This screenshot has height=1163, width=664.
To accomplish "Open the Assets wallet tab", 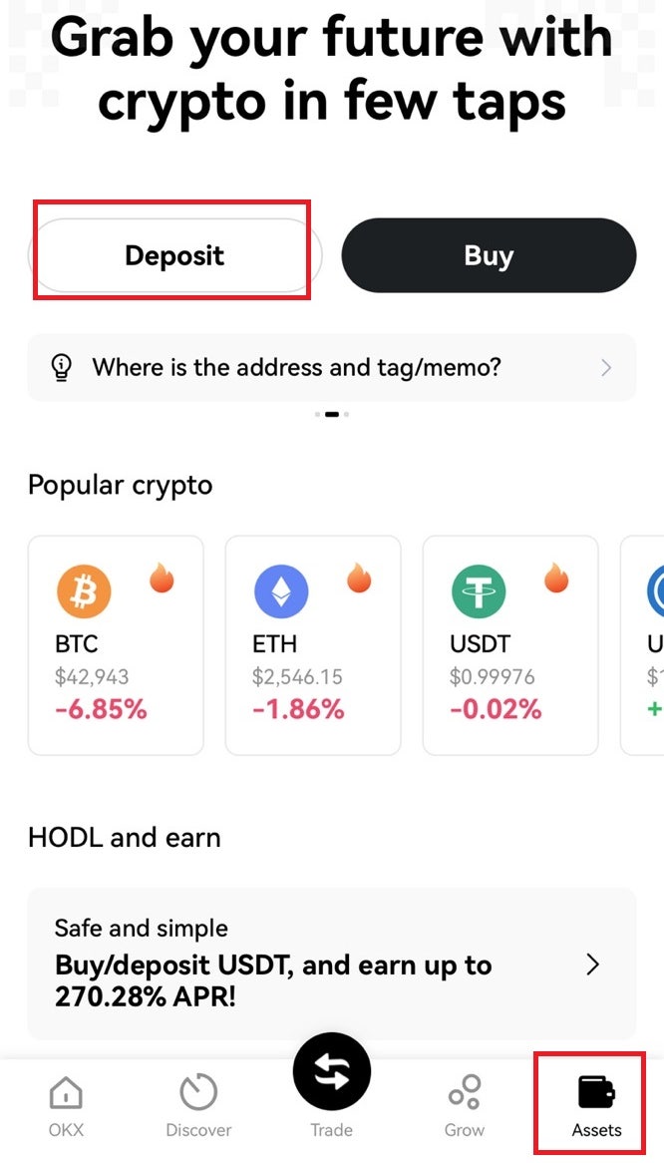I will click(x=596, y=1106).
